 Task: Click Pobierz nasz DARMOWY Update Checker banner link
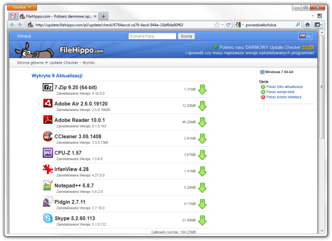click(260, 47)
